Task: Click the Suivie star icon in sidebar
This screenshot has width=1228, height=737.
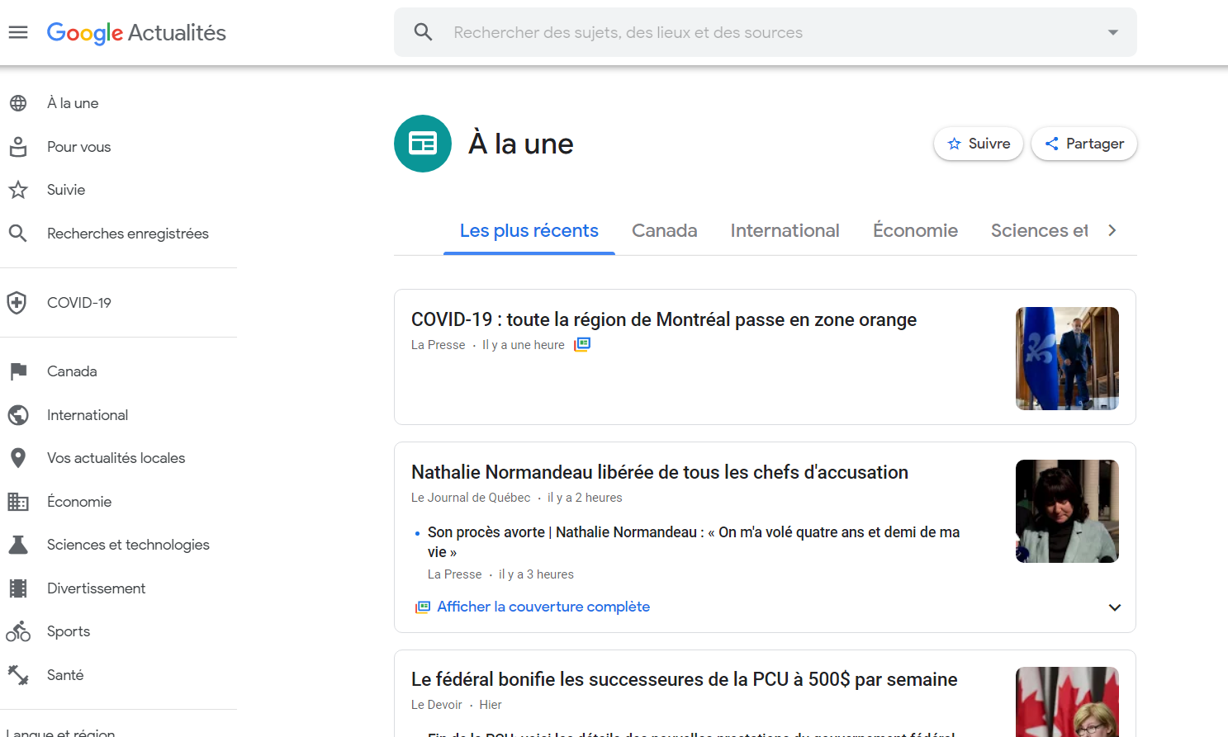Action: (18, 190)
